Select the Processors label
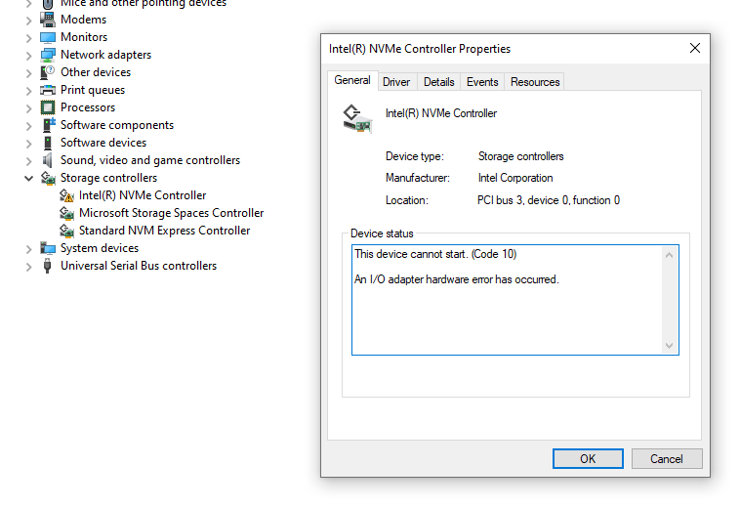The width and height of the screenshot is (740, 508). [x=88, y=107]
